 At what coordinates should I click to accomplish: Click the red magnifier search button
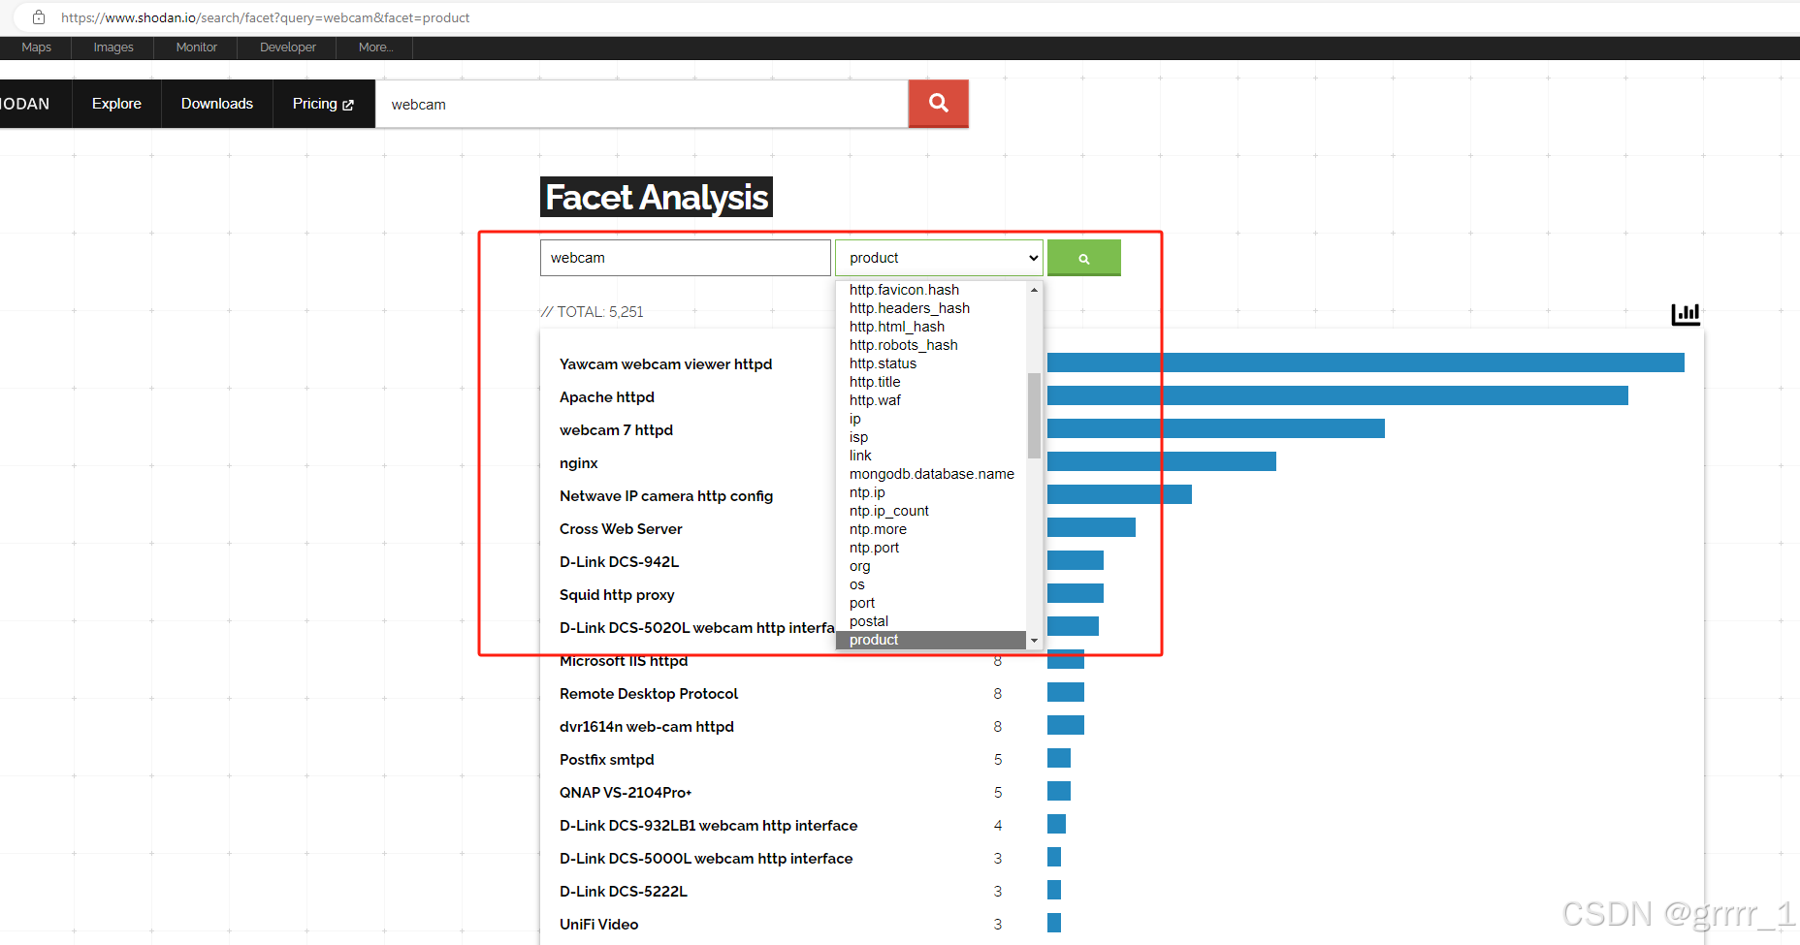[x=938, y=103]
